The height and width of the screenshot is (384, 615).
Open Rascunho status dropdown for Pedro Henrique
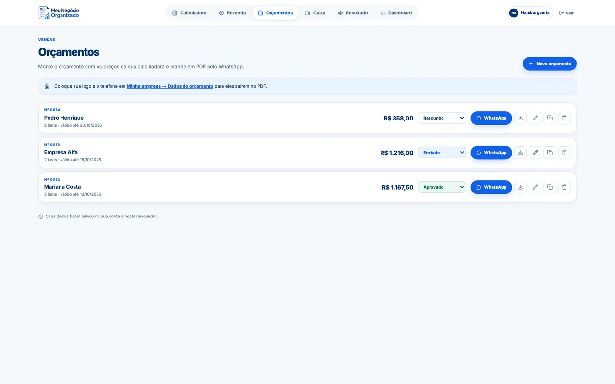[442, 118]
